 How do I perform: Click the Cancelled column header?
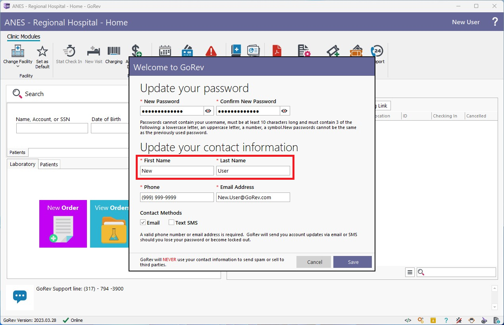pos(481,116)
